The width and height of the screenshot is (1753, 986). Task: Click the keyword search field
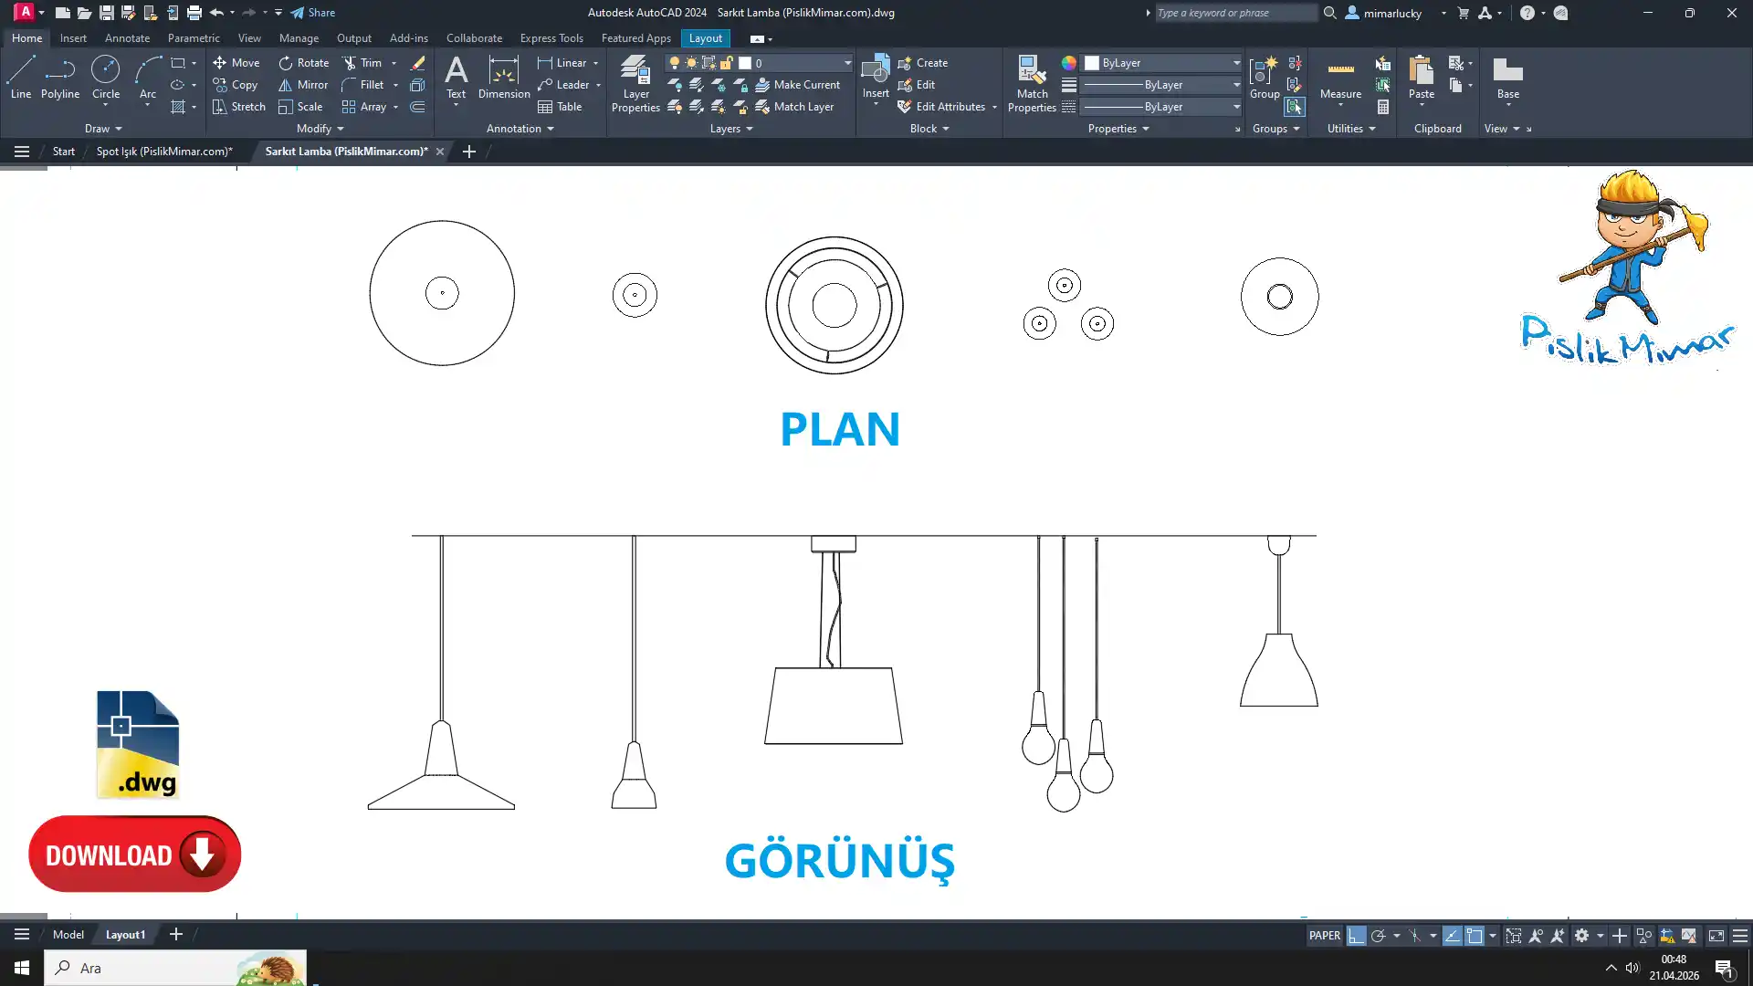[x=1234, y=13]
